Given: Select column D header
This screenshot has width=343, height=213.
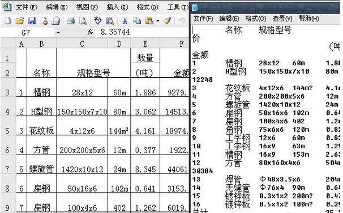Looking at the screenshot, I should click(119, 44).
